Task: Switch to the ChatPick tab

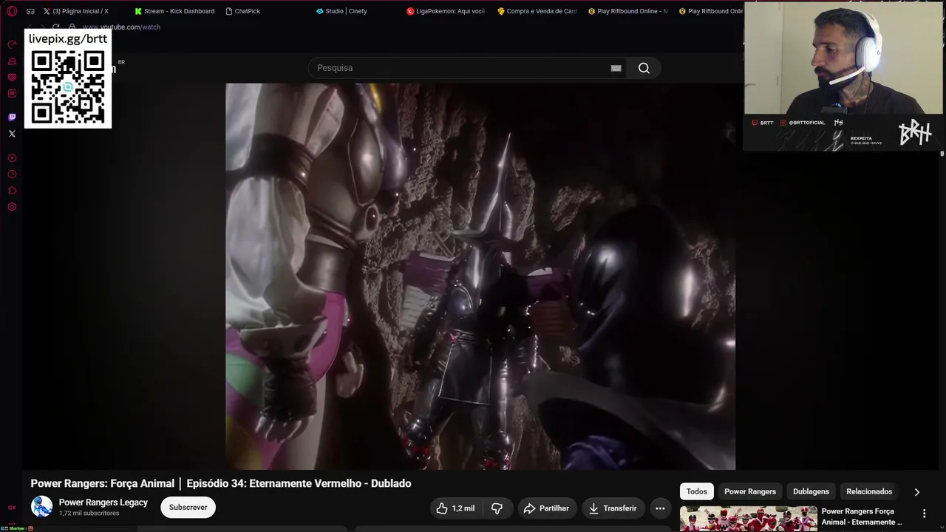Action: coord(243,11)
